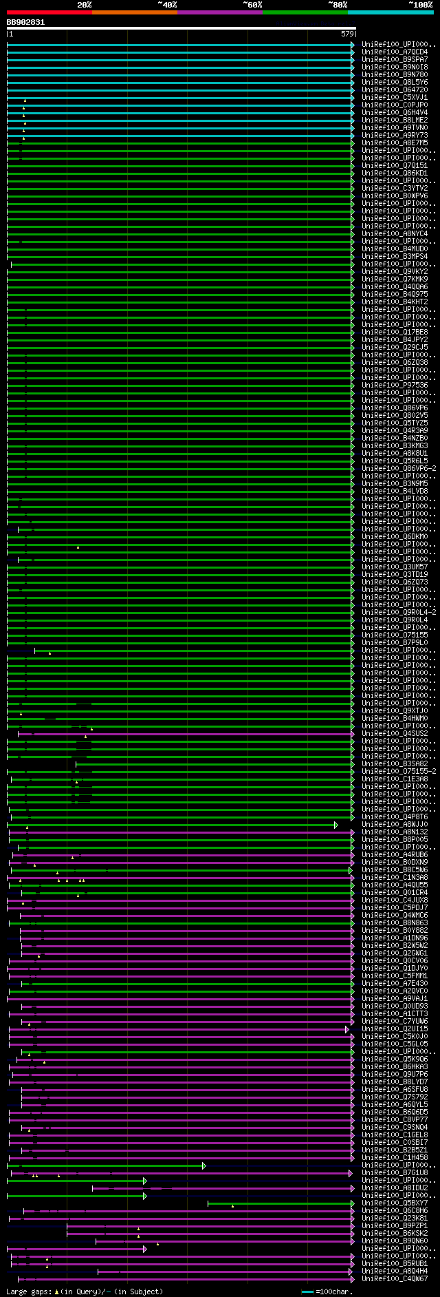Open hit UniRef100_C5XVJ1

click(x=395, y=98)
